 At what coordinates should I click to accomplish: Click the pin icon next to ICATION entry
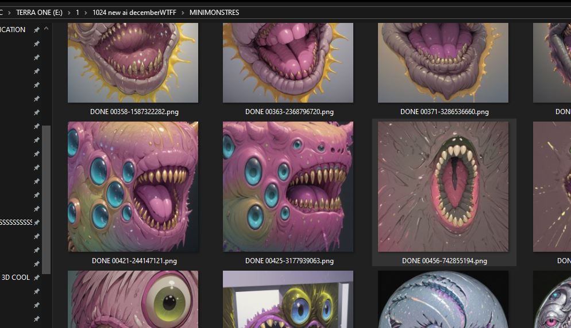point(36,30)
